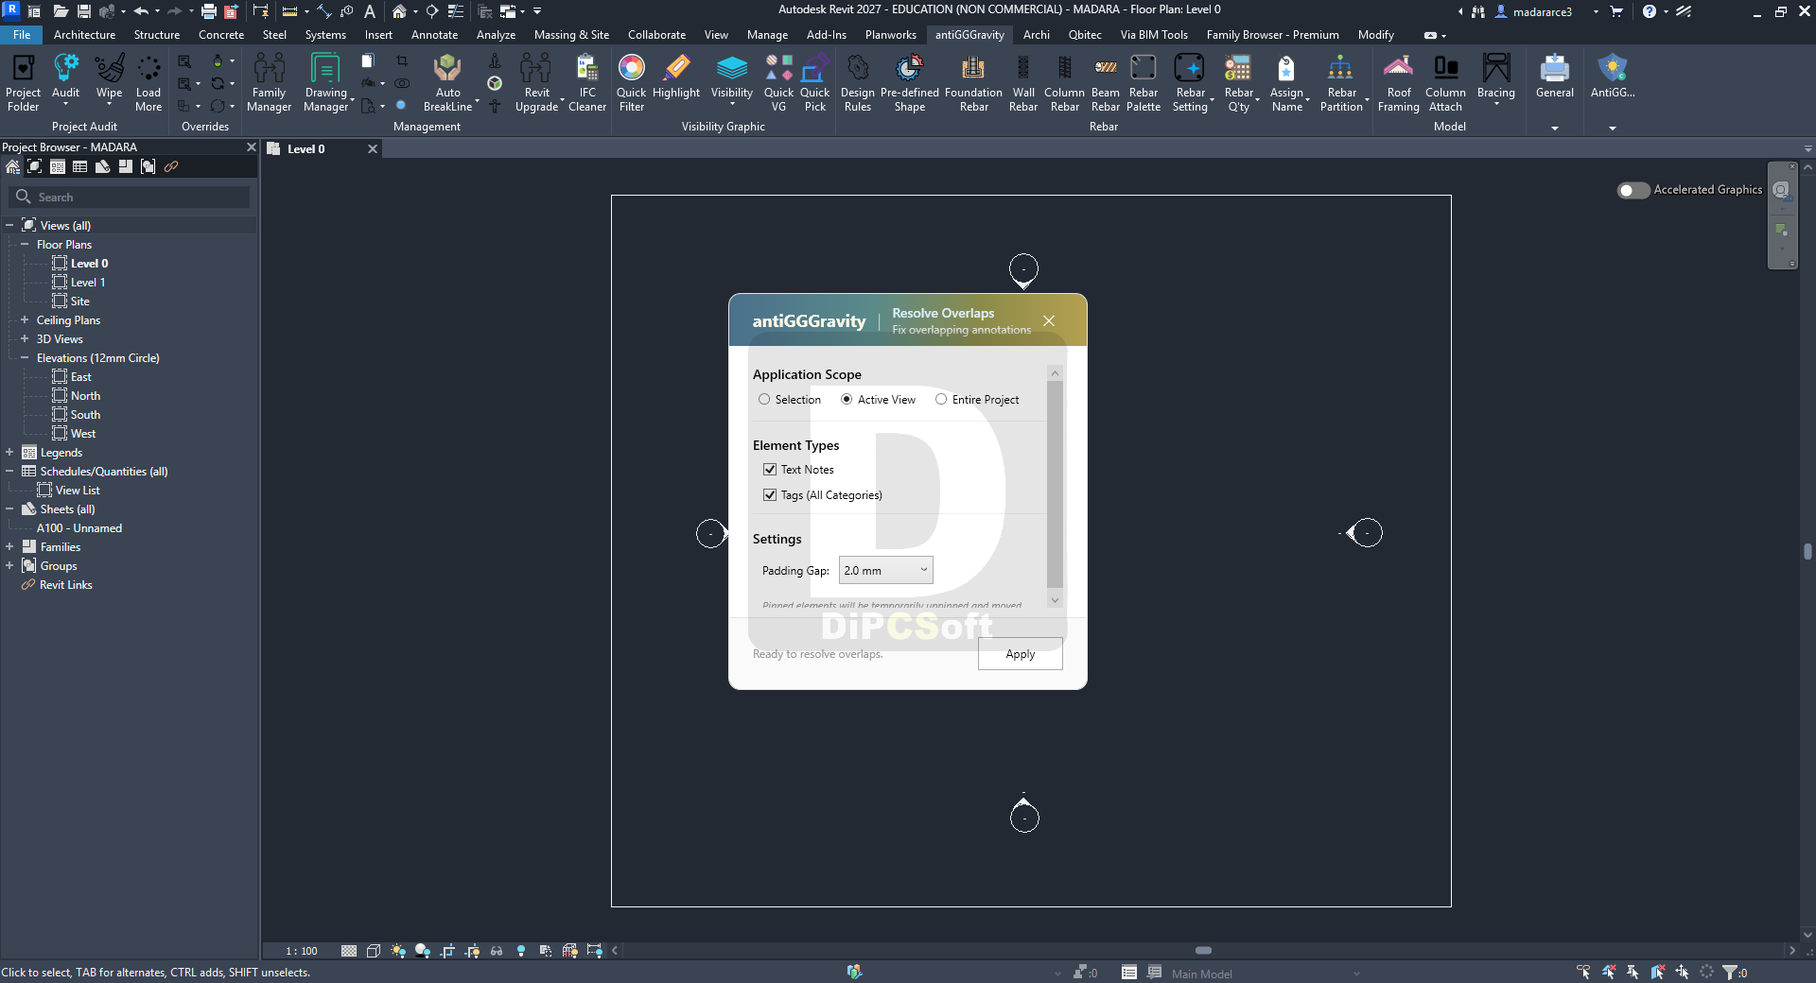The image size is (1816, 983).
Task: Close the Level 0 view tab
Action: [373, 149]
